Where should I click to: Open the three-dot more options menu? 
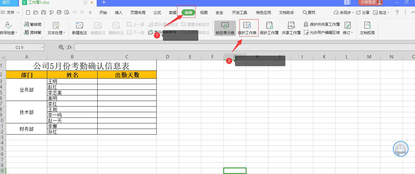click(405, 12)
